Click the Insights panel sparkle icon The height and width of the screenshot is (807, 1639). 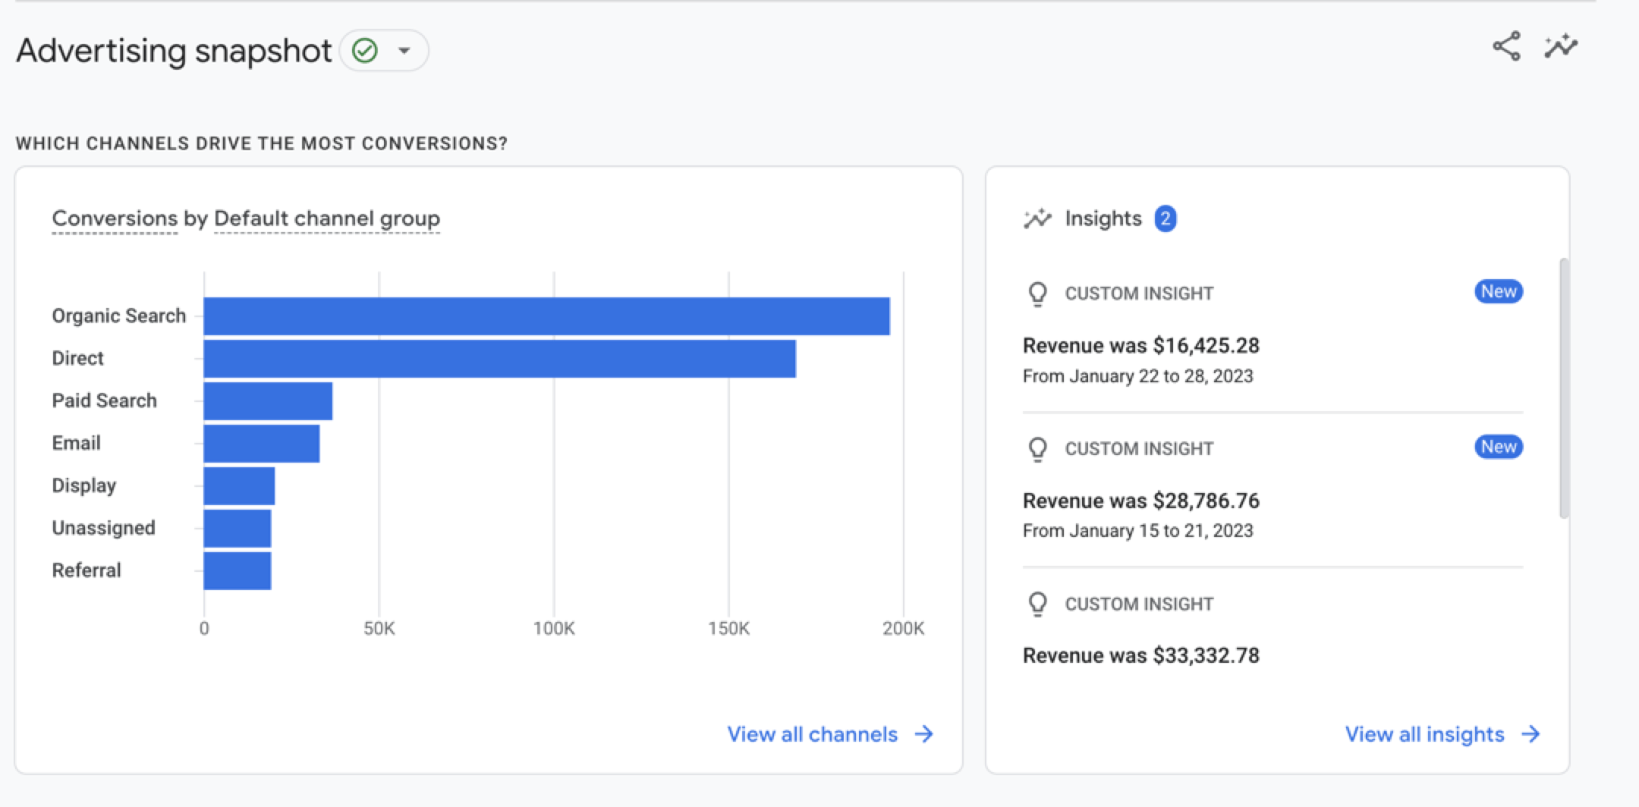coord(1037,218)
